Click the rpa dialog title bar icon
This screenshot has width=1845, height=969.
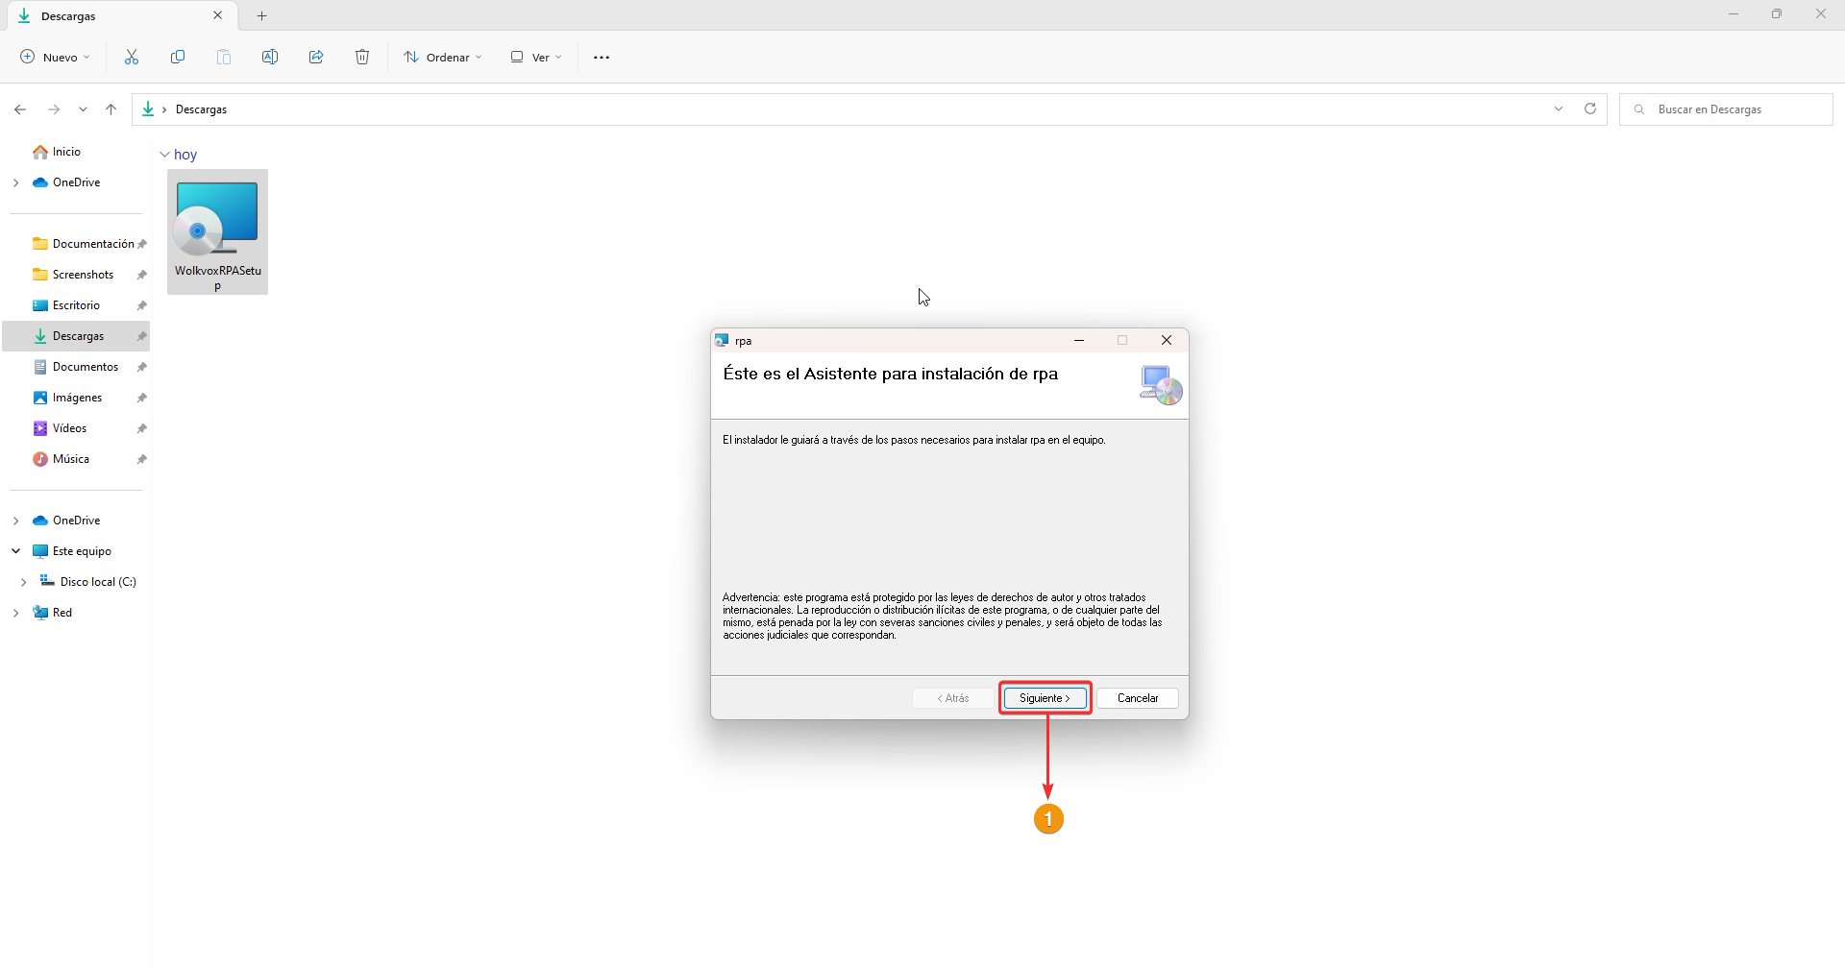pos(722,340)
